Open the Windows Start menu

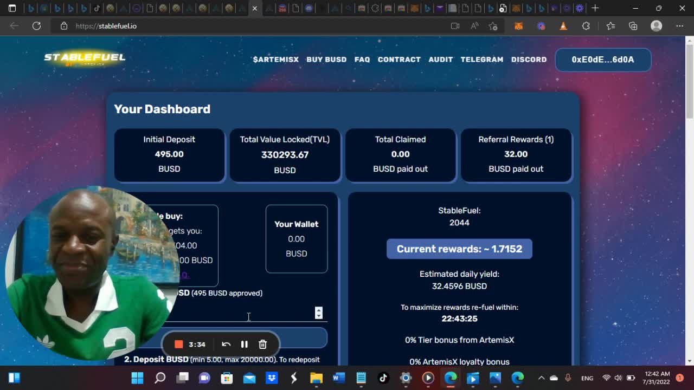pos(137,378)
